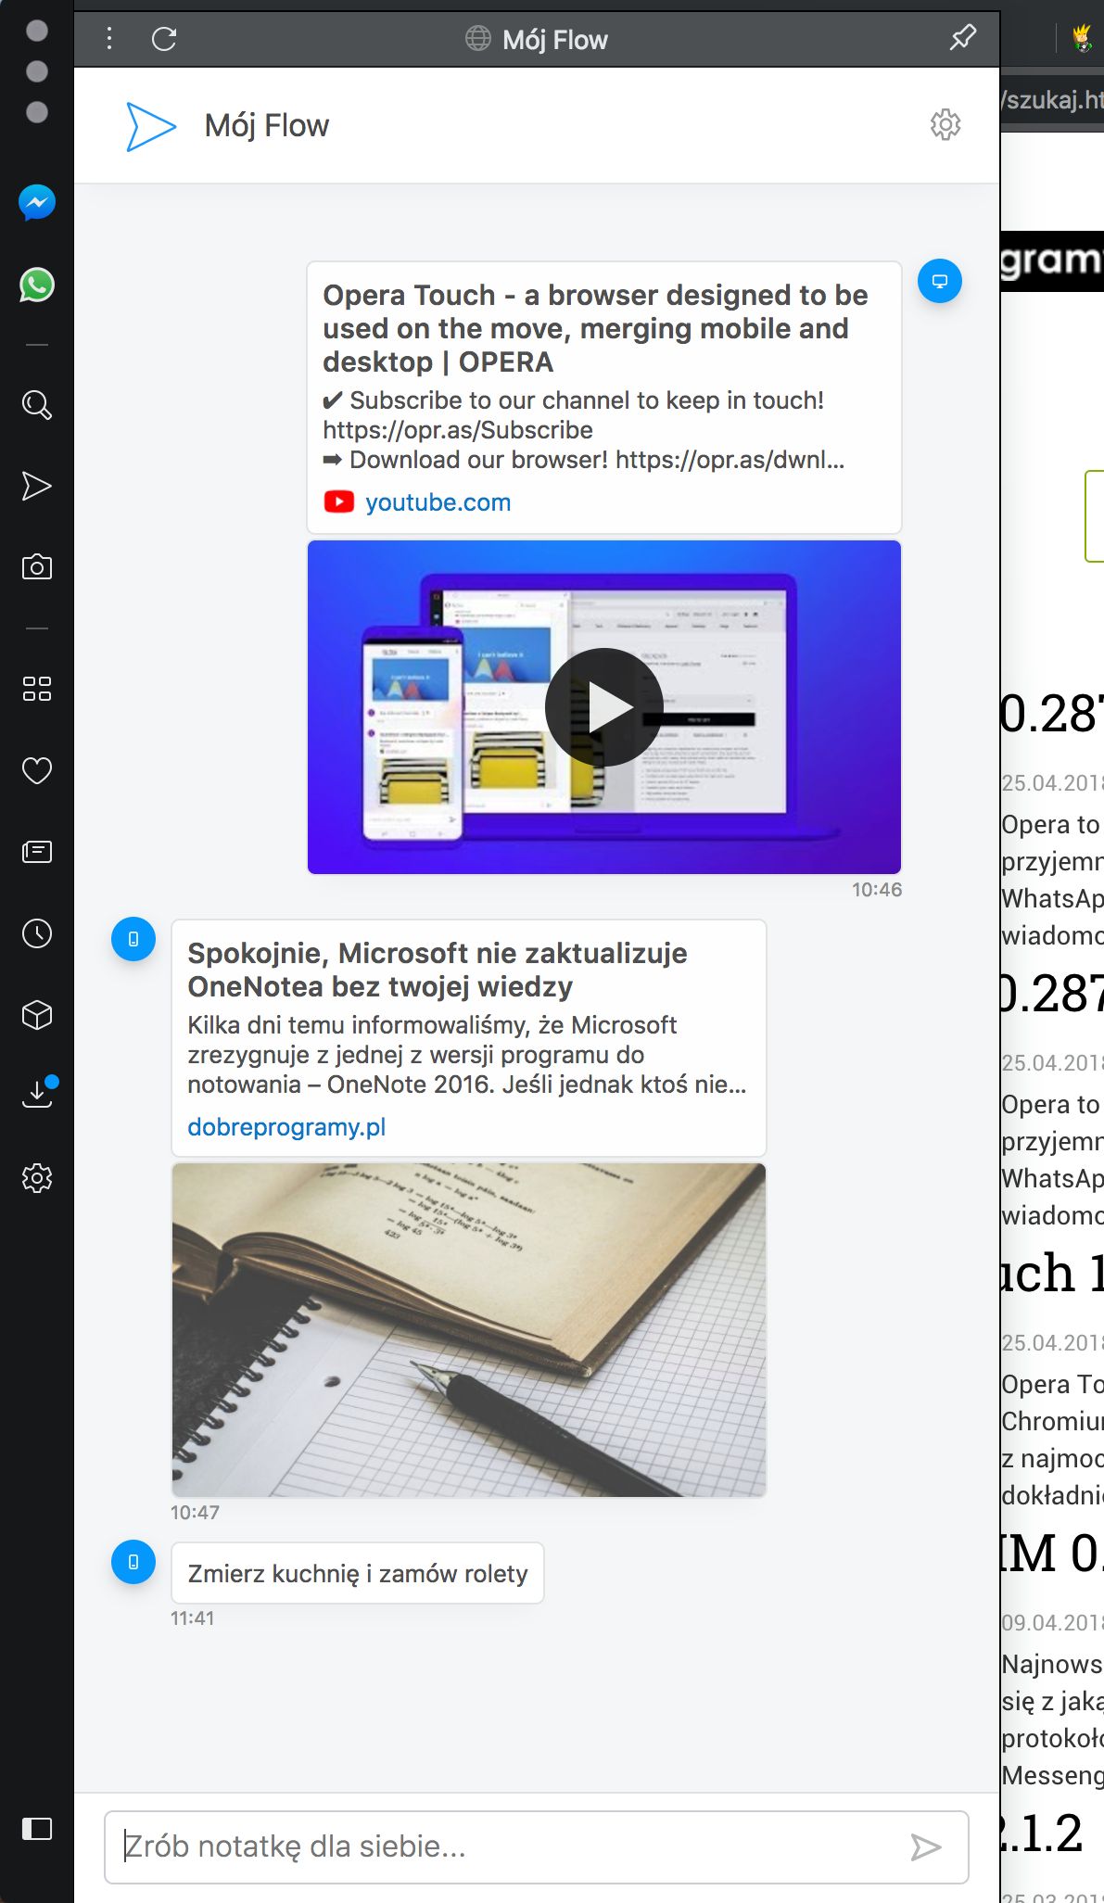The image size is (1104, 1903).
Task: Click the computer device icon beside Opera Touch message
Action: click(x=940, y=281)
